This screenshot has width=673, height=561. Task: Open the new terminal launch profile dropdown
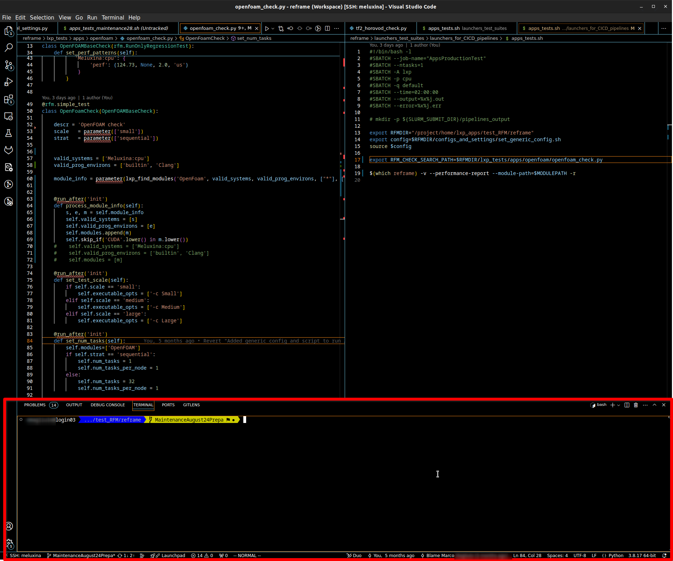619,405
